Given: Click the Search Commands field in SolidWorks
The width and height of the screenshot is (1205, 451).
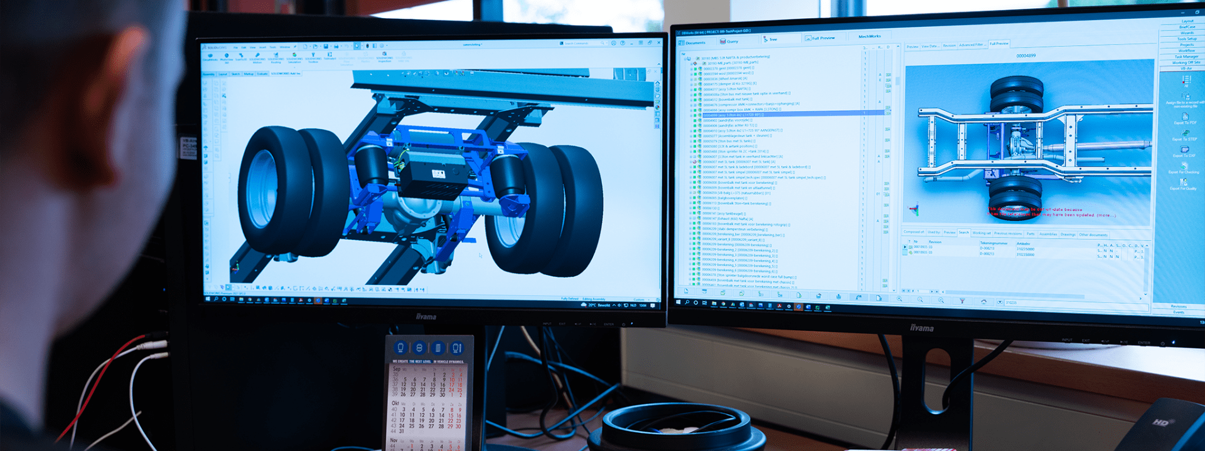Looking at the screenshot, I should click(584, 43).
